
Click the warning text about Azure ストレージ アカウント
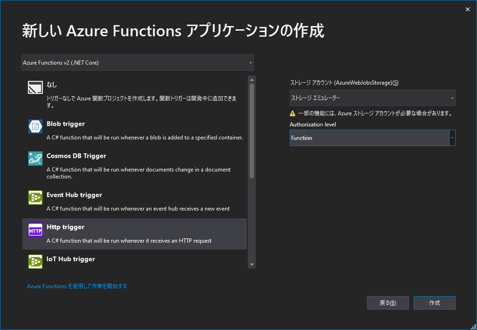[x=375, y=113]
